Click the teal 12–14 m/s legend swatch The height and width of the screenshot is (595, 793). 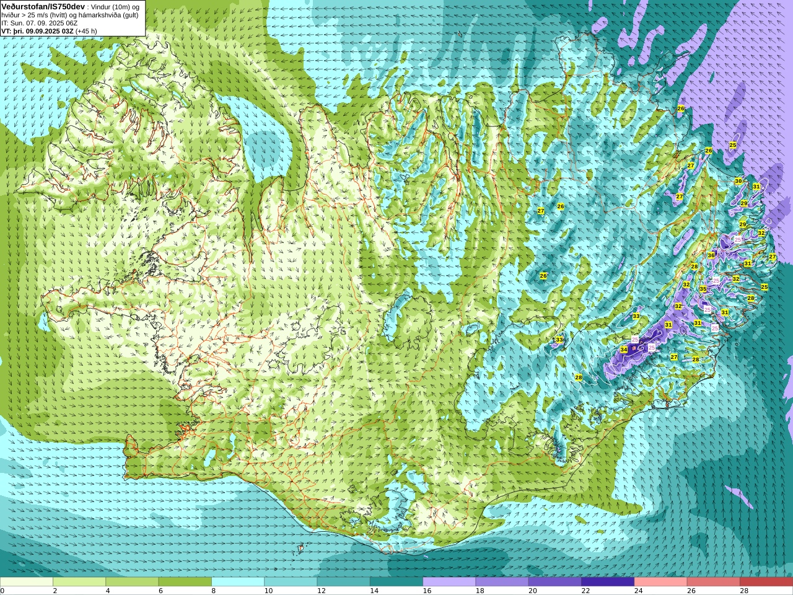344,581
